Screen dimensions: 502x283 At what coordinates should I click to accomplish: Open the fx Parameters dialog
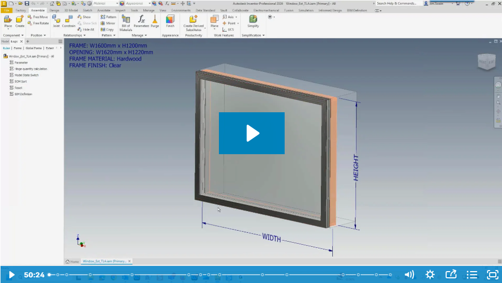coord(141,20)
